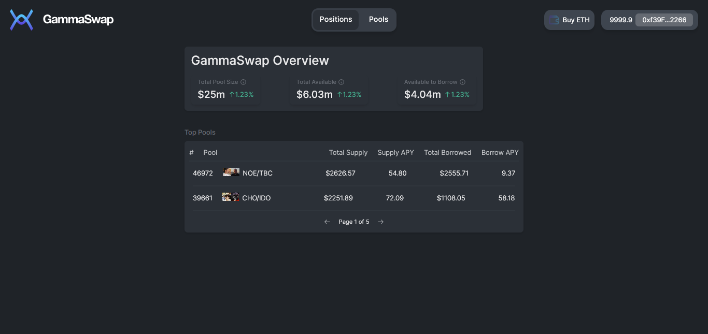Click the $4.04m available to borrow value
The width and height of the screenshot is (708, 334).
pos(422,94)
